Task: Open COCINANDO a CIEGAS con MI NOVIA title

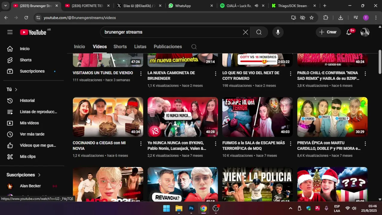Action: [99, 146]
